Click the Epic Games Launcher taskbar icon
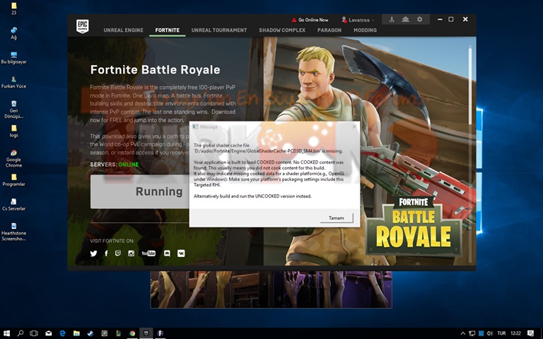This screenshot has width=543, height=339. (x=146, y=333)
